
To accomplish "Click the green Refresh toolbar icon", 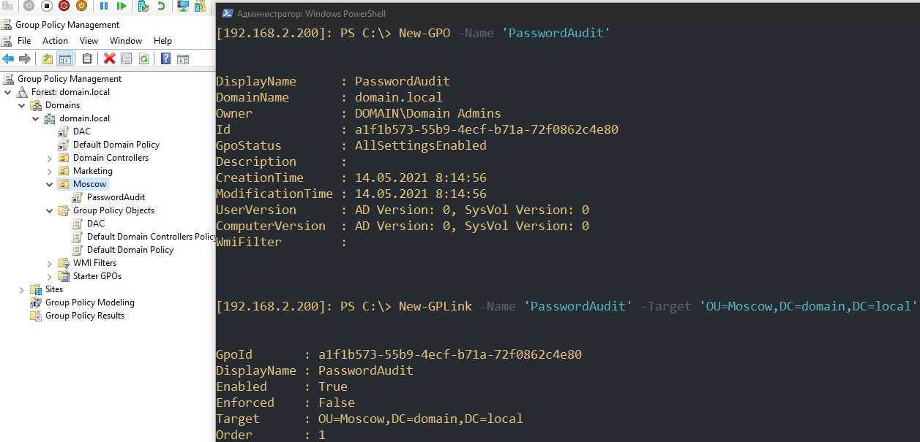I will click(x=144, y=59).
